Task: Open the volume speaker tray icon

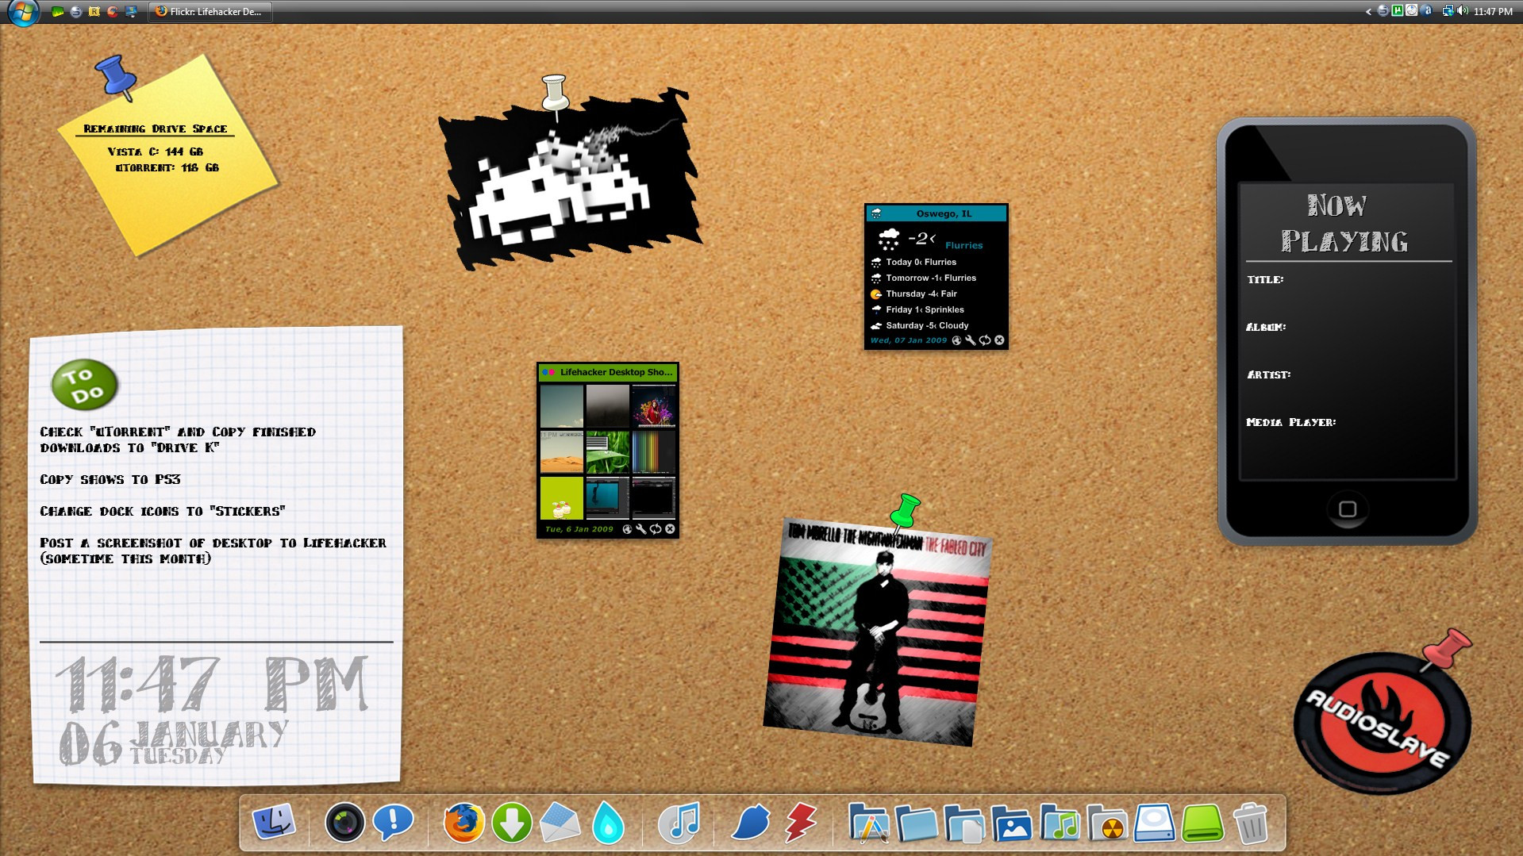Action: [x=1462, y=11]
